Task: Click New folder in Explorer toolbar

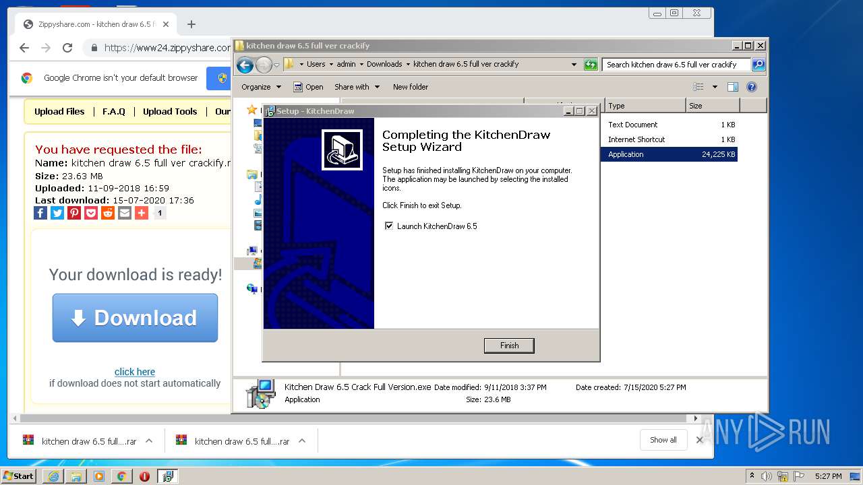Action: click(411, 87)
